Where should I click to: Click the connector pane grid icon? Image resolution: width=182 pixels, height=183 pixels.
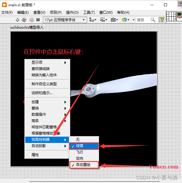point(171,16)
